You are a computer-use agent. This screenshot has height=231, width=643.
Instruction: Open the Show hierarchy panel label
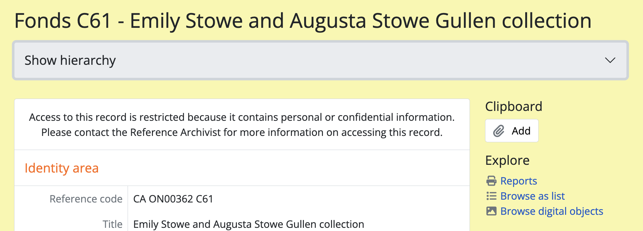click(70, 60)
